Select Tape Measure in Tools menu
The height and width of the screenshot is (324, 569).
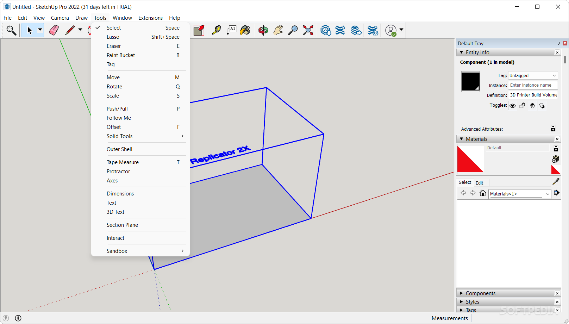[140, 162]
